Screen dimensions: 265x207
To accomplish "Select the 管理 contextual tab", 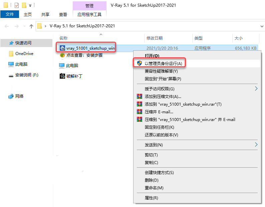I will [x=89, y=6].
